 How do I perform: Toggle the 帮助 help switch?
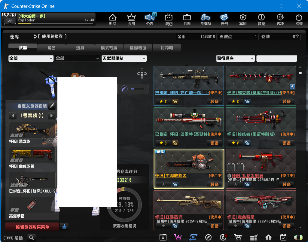click(8, 238)
